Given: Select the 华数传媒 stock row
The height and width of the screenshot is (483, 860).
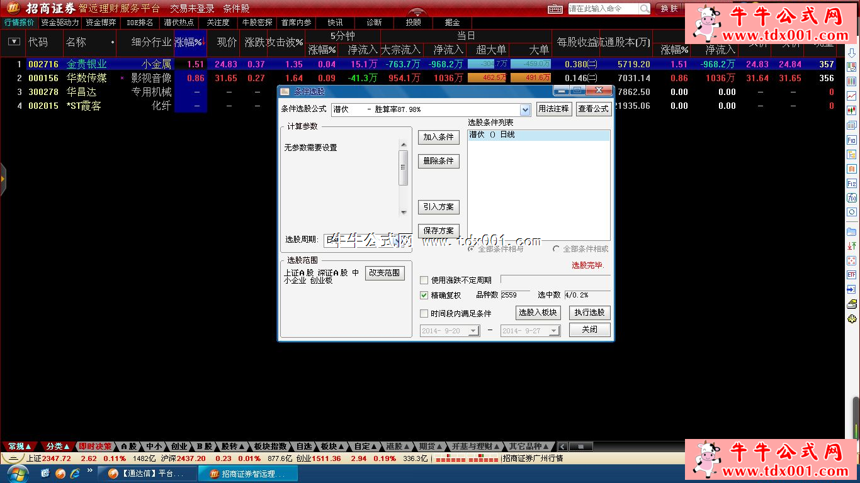Looking at the screenshot, I should coord(422,78).
